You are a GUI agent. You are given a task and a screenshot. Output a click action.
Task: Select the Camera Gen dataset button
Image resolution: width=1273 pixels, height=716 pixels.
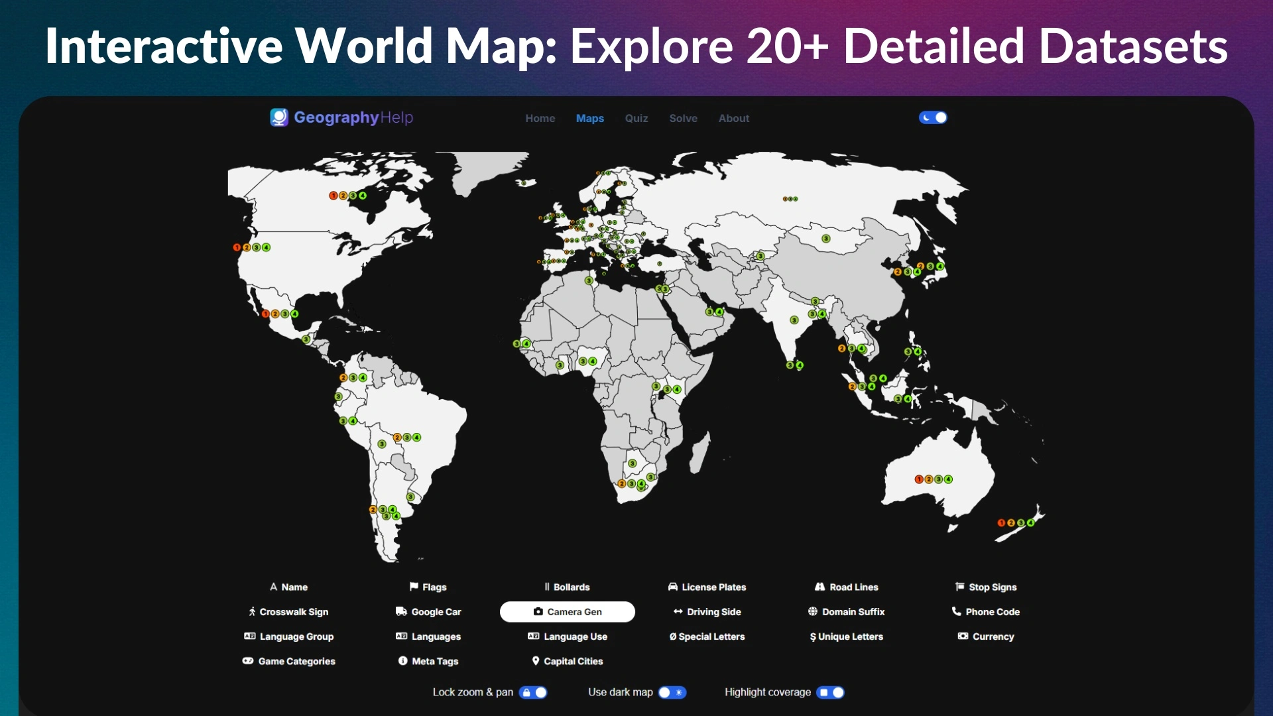tap(568, 611)
